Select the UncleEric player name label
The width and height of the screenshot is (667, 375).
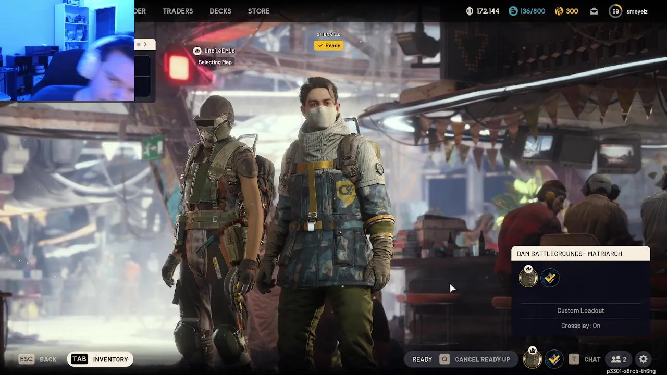[219, 51]
